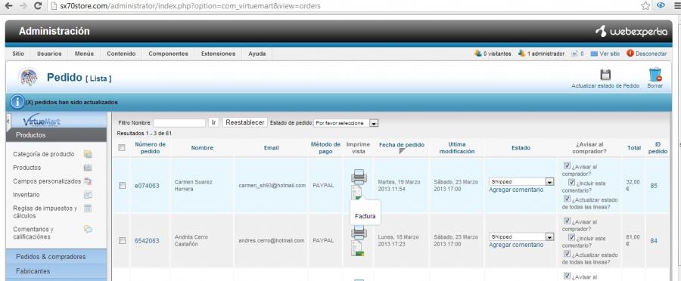Click Comentarios y calificaciónes sidebar icon
This screenshot has width=681, height=281.
pos(88,229)
